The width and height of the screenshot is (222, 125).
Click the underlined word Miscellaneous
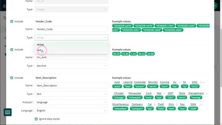point(120,105)
